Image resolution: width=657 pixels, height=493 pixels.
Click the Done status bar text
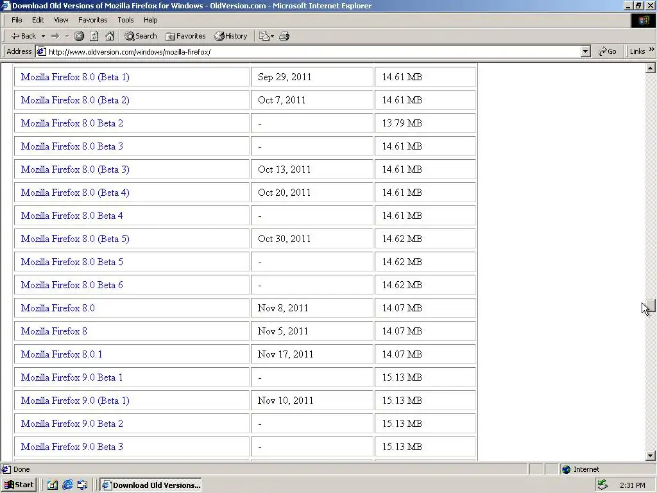(21, 469)
